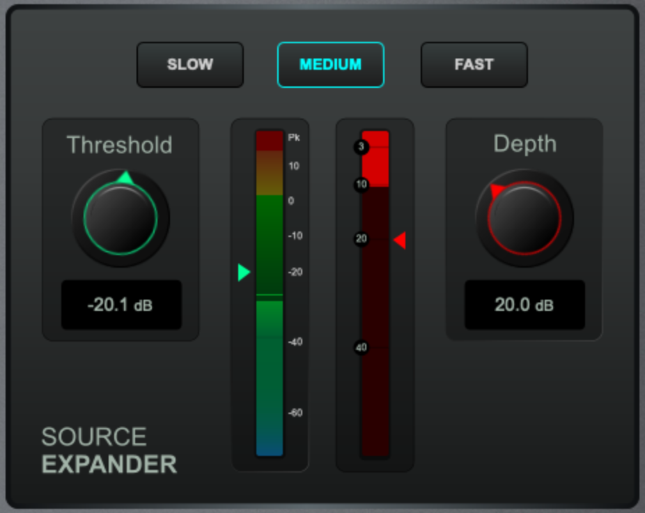Viewport: 645px width, 513px height.
Task: Click the green pointer on the Threshold knob
Action: point(125,178)
